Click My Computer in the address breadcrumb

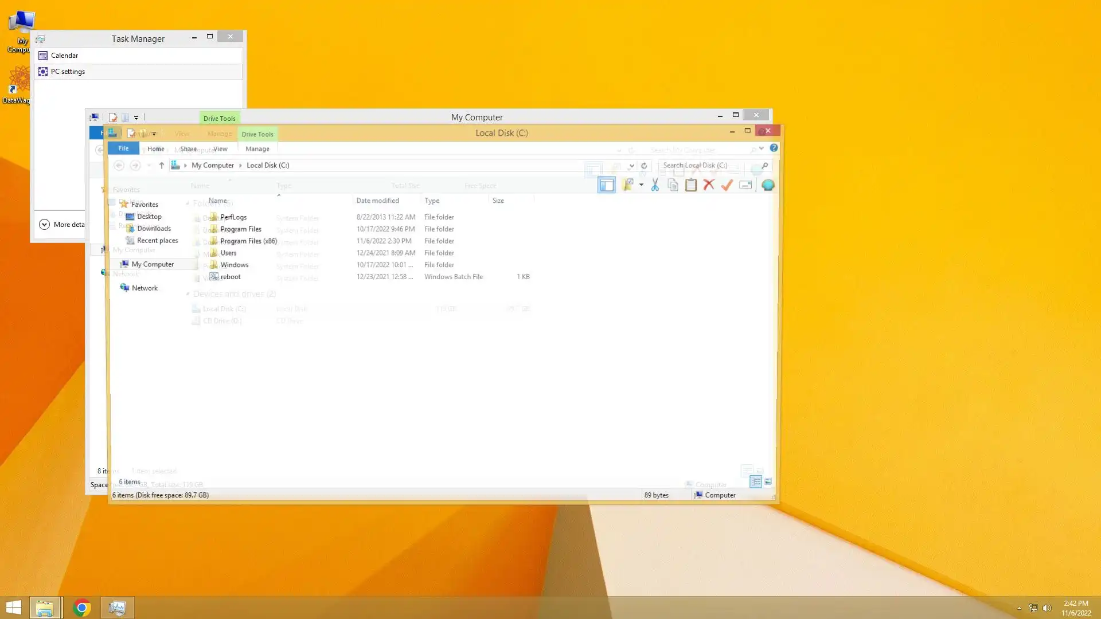click(x=212, y=166)
